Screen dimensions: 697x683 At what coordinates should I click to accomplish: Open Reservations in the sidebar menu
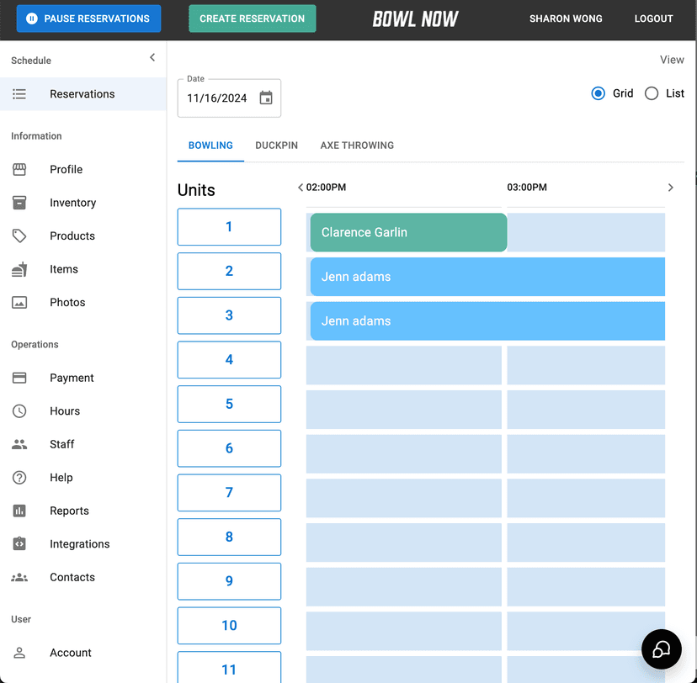[83, 94]
